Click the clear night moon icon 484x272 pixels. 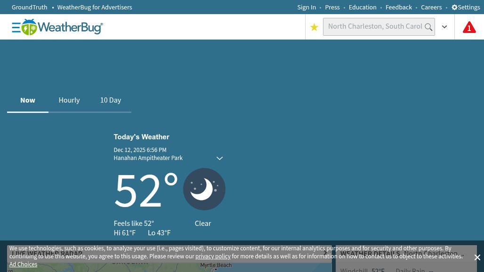coord(204,189)
